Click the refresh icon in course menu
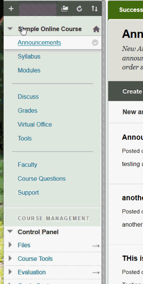 80,9
